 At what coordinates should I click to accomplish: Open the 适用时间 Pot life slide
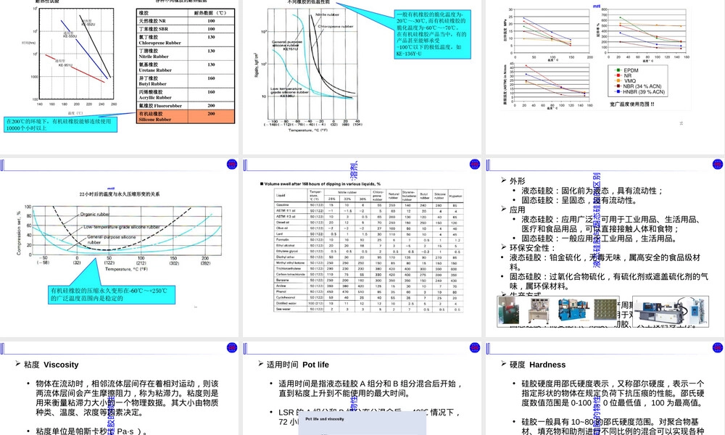pos(362,389)
